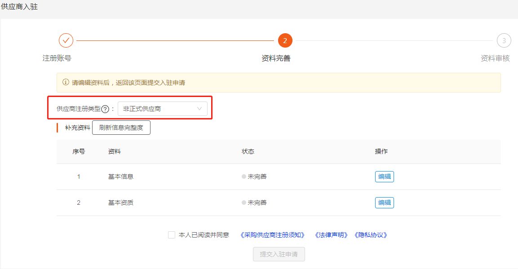This screenshot has width=518, height=269.
Task: Open 《采购供应商注册须知》 link
Action: pos(272,235)
